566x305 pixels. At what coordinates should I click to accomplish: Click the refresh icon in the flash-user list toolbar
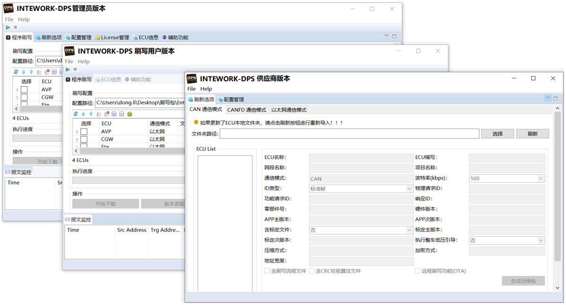point(76,114)
